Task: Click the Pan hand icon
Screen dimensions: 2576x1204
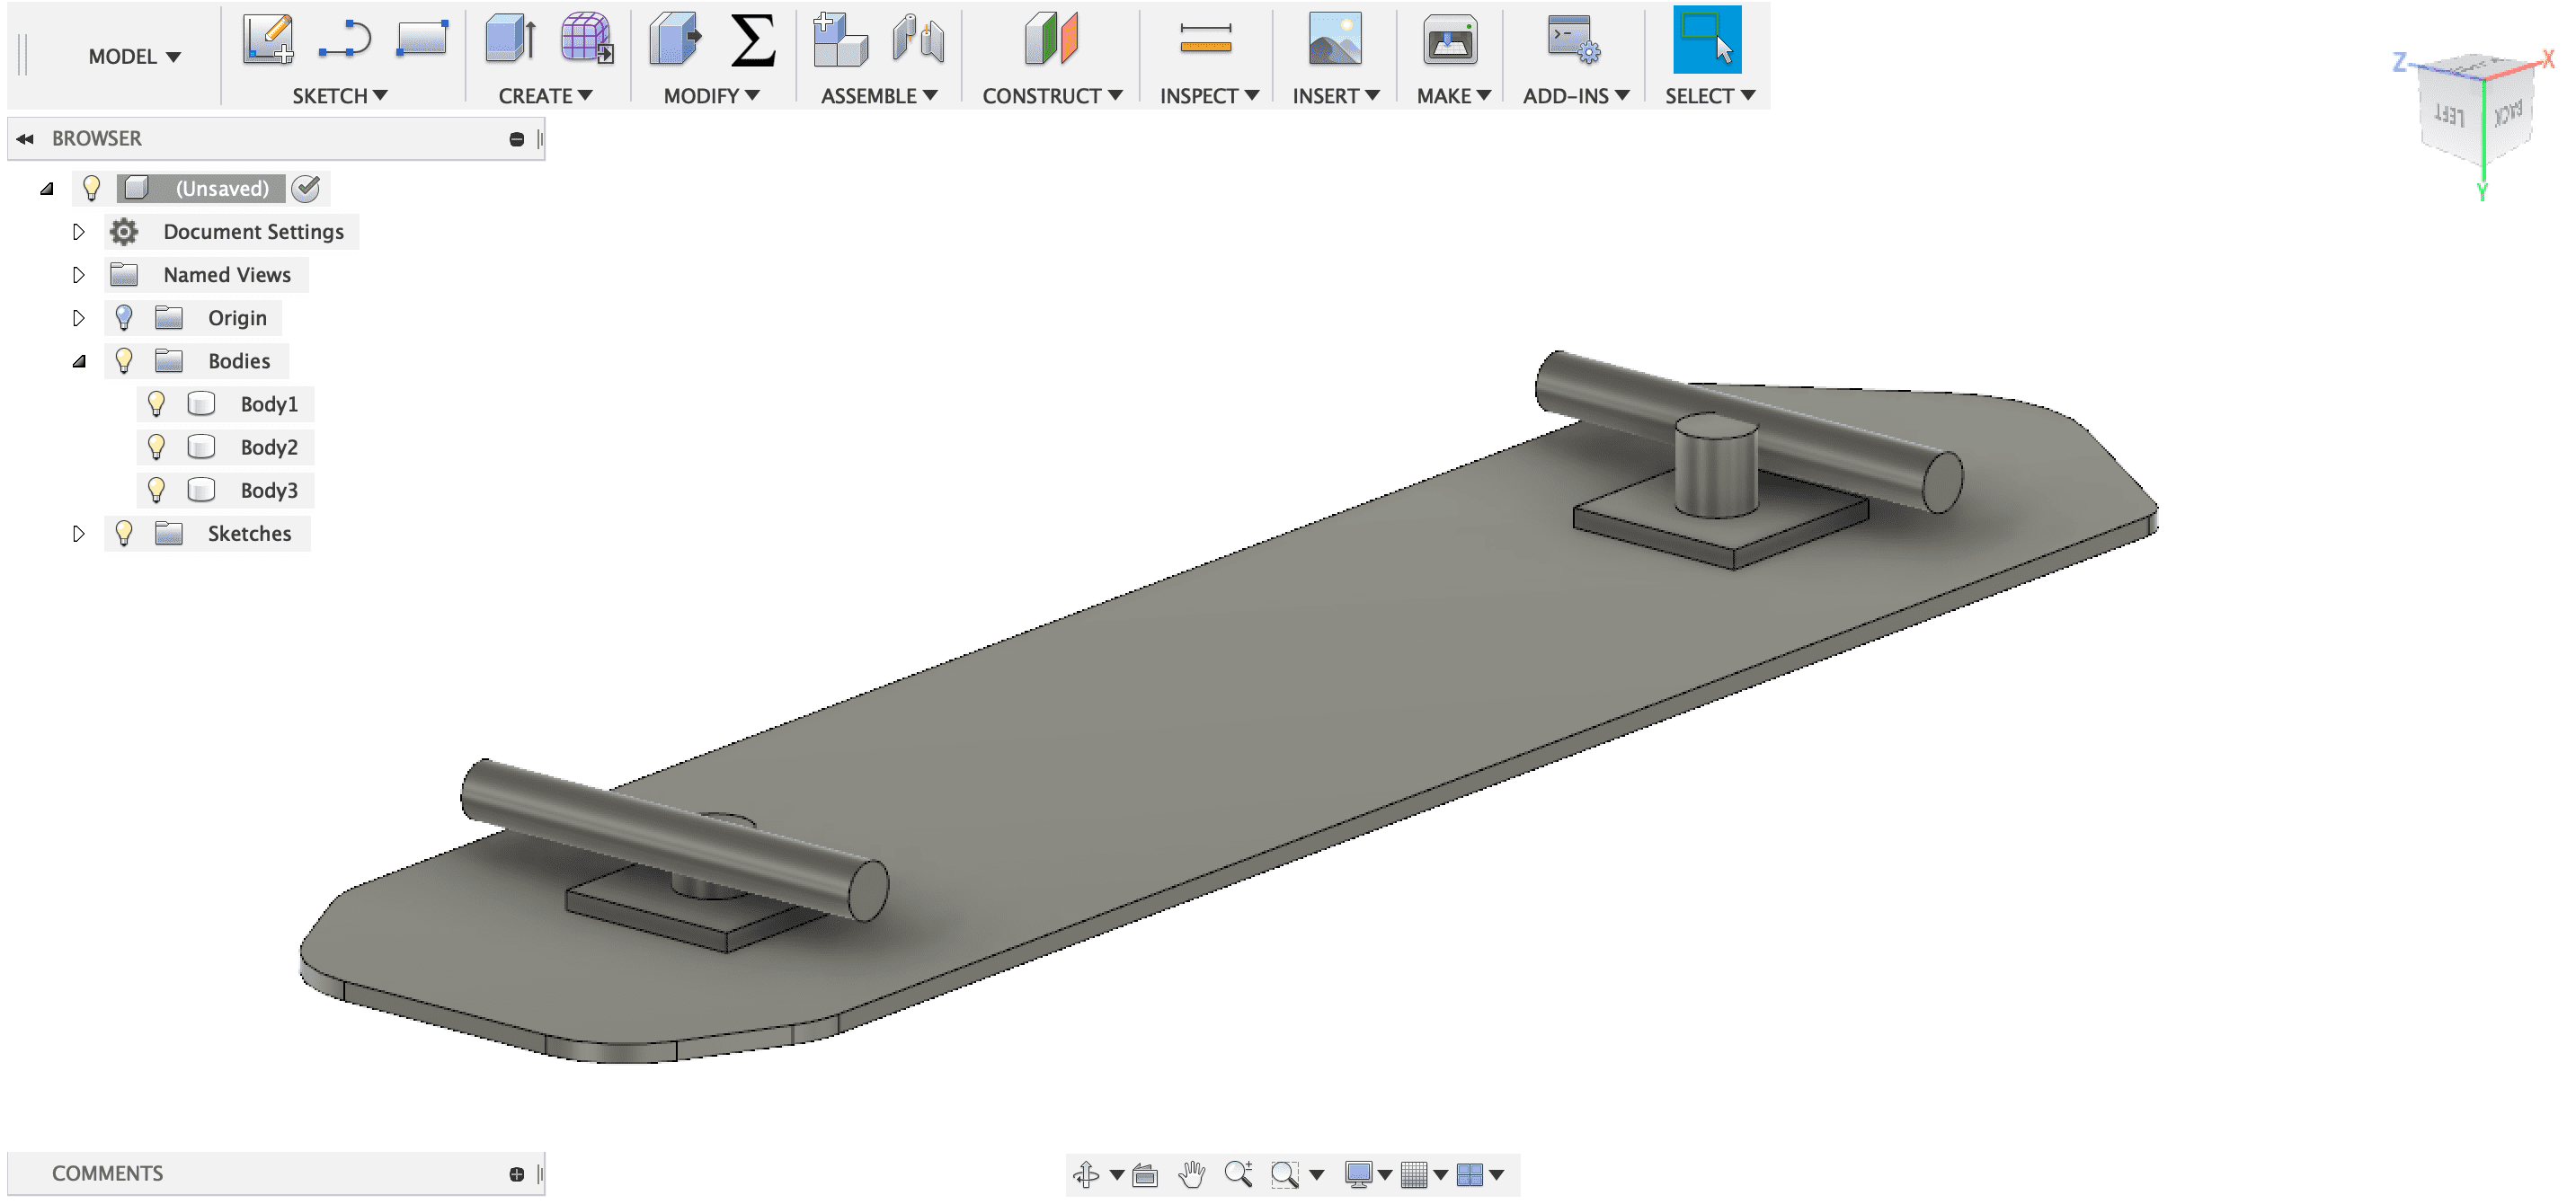Action: point(1191,1174)
